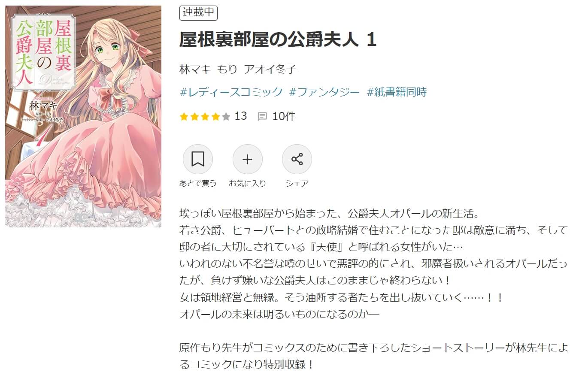Click the title 屋根裏部屋の公爵夫人 1
The image size is (573, 378).
click(278, 40)
